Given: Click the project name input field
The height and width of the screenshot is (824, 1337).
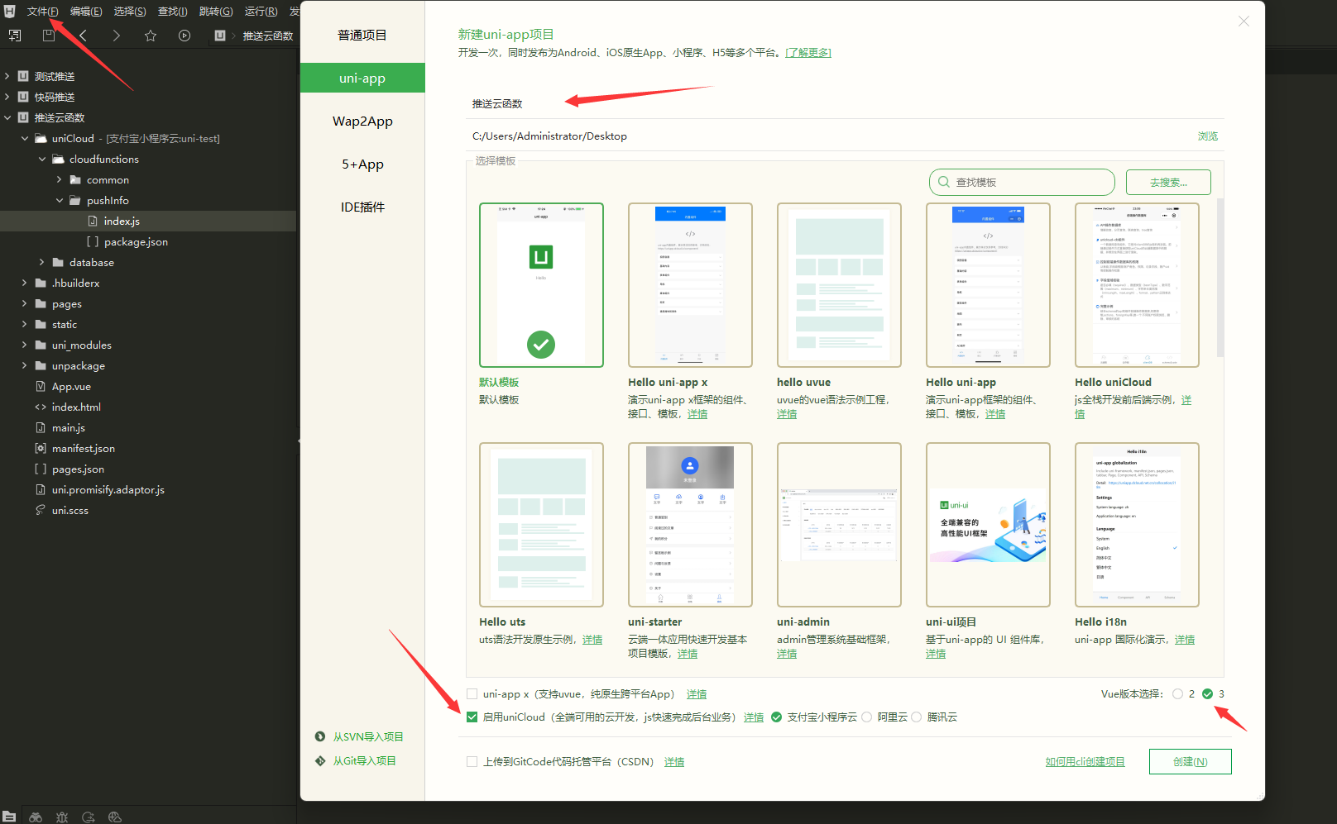Looking at the screenshot, I should point(845,103).
